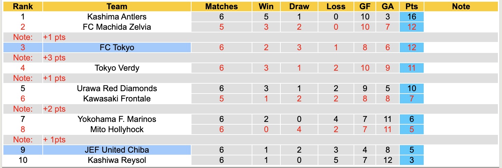This screenshot has height=168, width=502.
Task: Click the Mito Hollyhock team name
Action: [x=117, y=129]
